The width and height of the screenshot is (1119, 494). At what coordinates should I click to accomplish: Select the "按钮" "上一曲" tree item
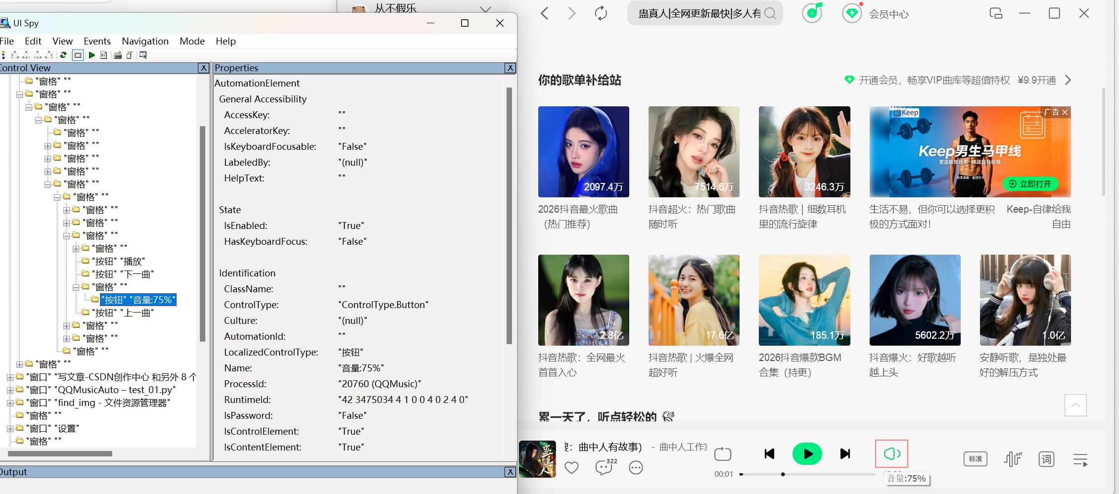click(123, 313)
